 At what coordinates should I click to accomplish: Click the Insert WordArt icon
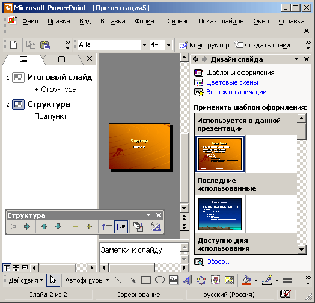pos(188,280)
